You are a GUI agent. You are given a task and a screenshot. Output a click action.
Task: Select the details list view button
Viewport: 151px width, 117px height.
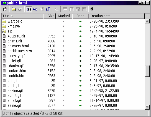29,9
